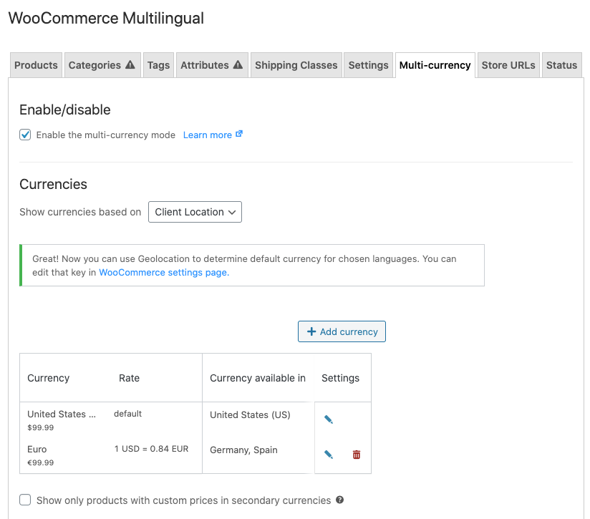This screenshot has width=590, height=519.
Task: Open the Client Location dropdown
Action: click(x=195, y=212)
